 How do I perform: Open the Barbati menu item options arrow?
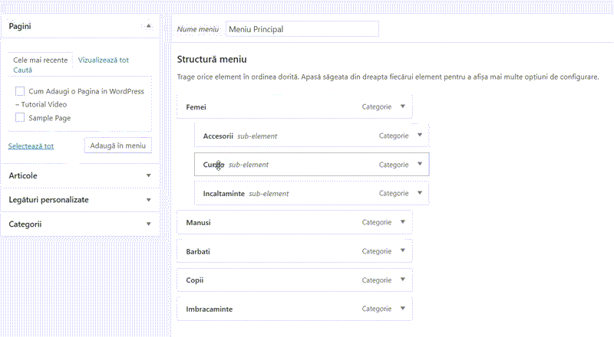click(402, 250)
